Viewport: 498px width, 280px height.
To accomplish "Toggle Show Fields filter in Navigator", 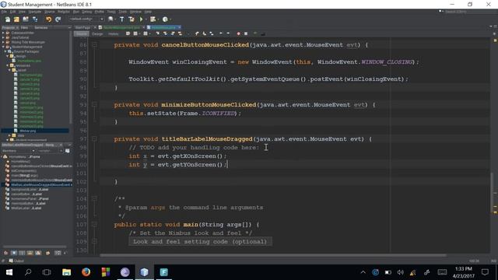I will click(x=14, y=253).
